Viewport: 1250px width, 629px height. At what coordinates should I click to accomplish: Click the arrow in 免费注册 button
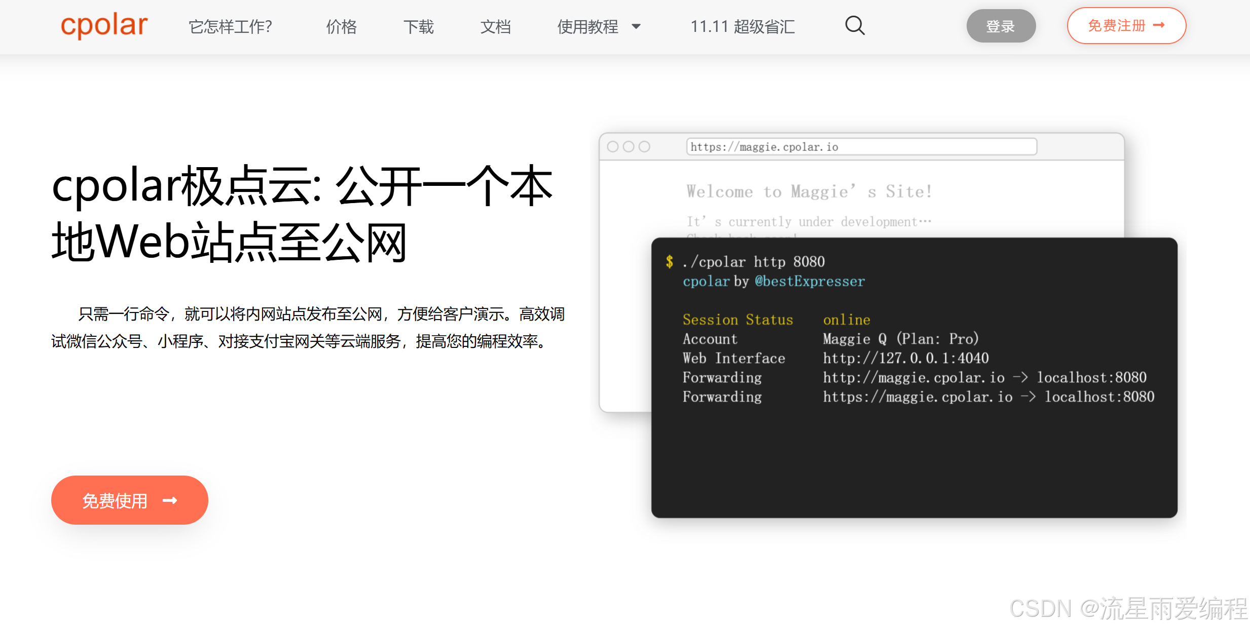(x=1159, y=25)
